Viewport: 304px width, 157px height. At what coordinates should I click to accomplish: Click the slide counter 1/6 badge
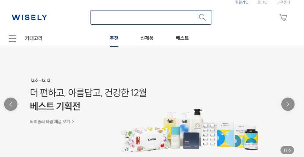coord(287,150)
